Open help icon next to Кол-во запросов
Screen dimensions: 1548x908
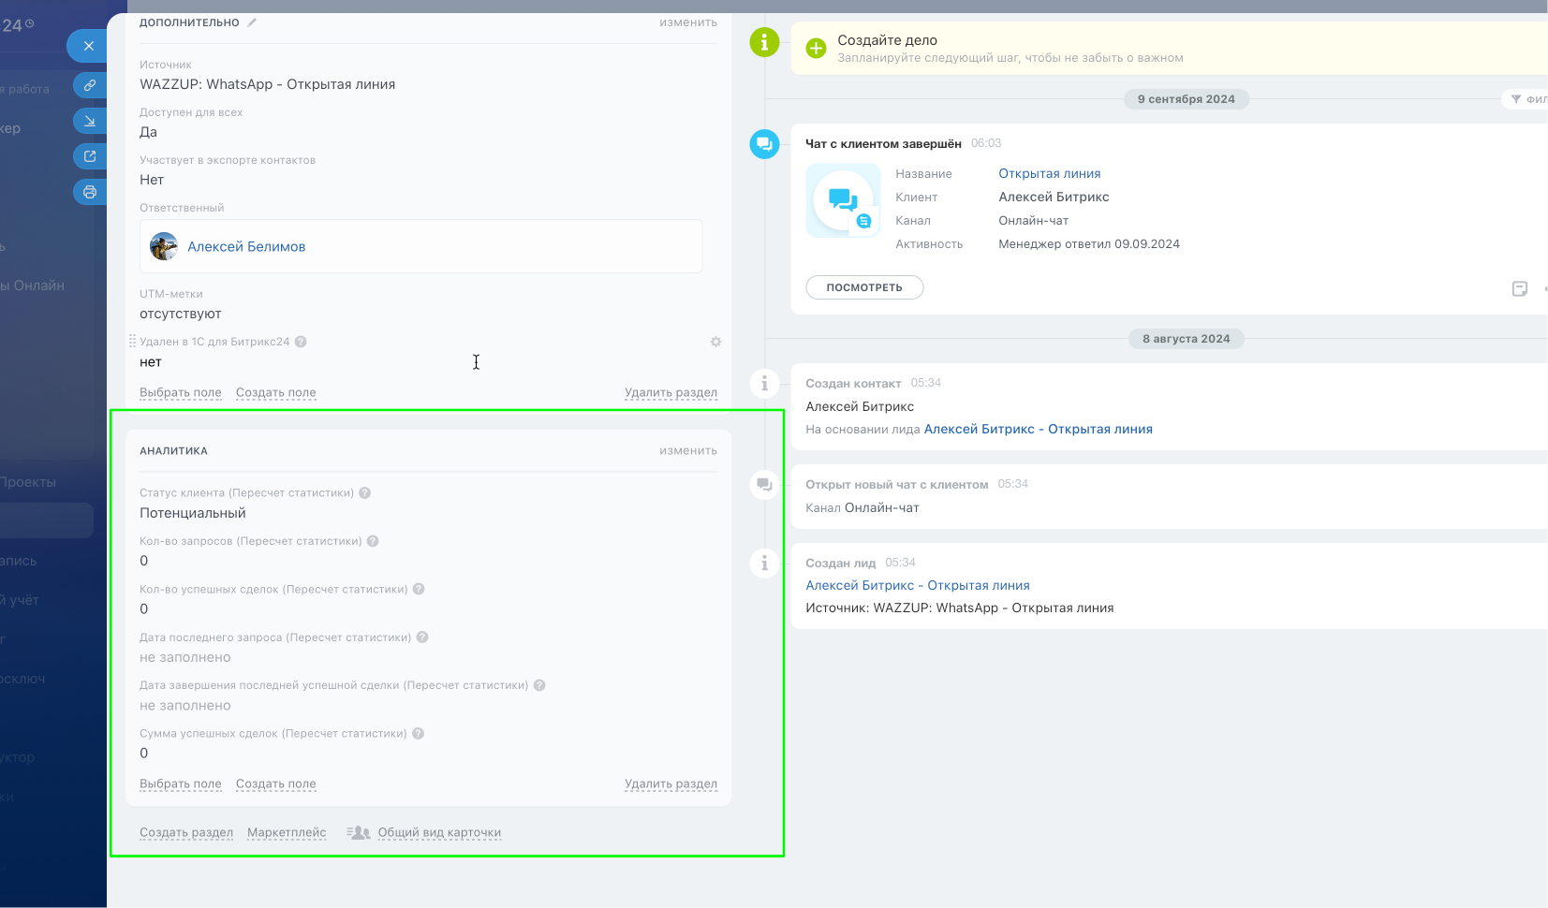pos(373,541)
